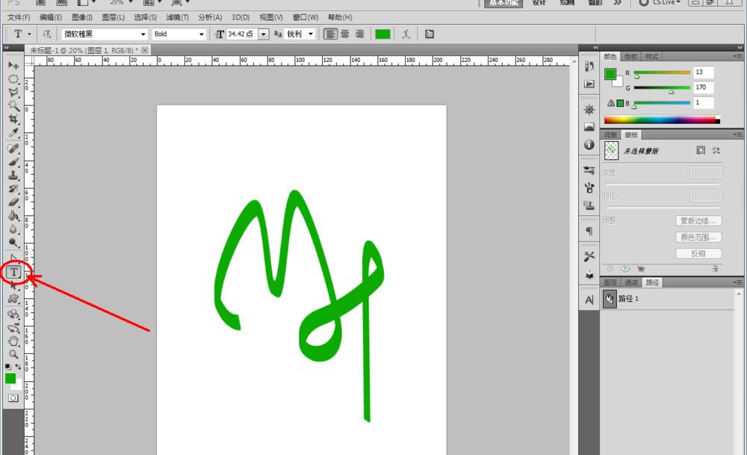This screenshot has width=747, height=455.
Task: Open the History panel icon in dock
Action: click(589, 66)
